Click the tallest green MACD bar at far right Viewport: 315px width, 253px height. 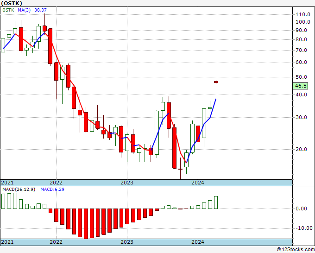216,202
